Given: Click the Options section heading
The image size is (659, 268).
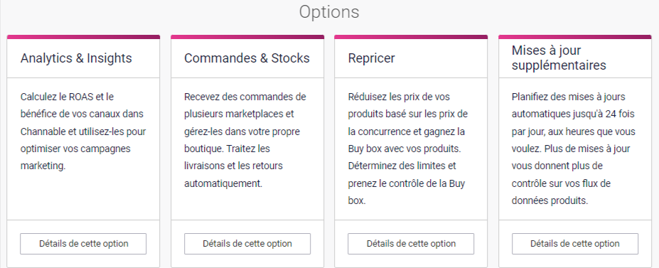Looking at the screenshot, I should tap(329, 12).
